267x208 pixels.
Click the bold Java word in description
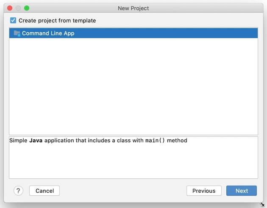pos(36,141)
